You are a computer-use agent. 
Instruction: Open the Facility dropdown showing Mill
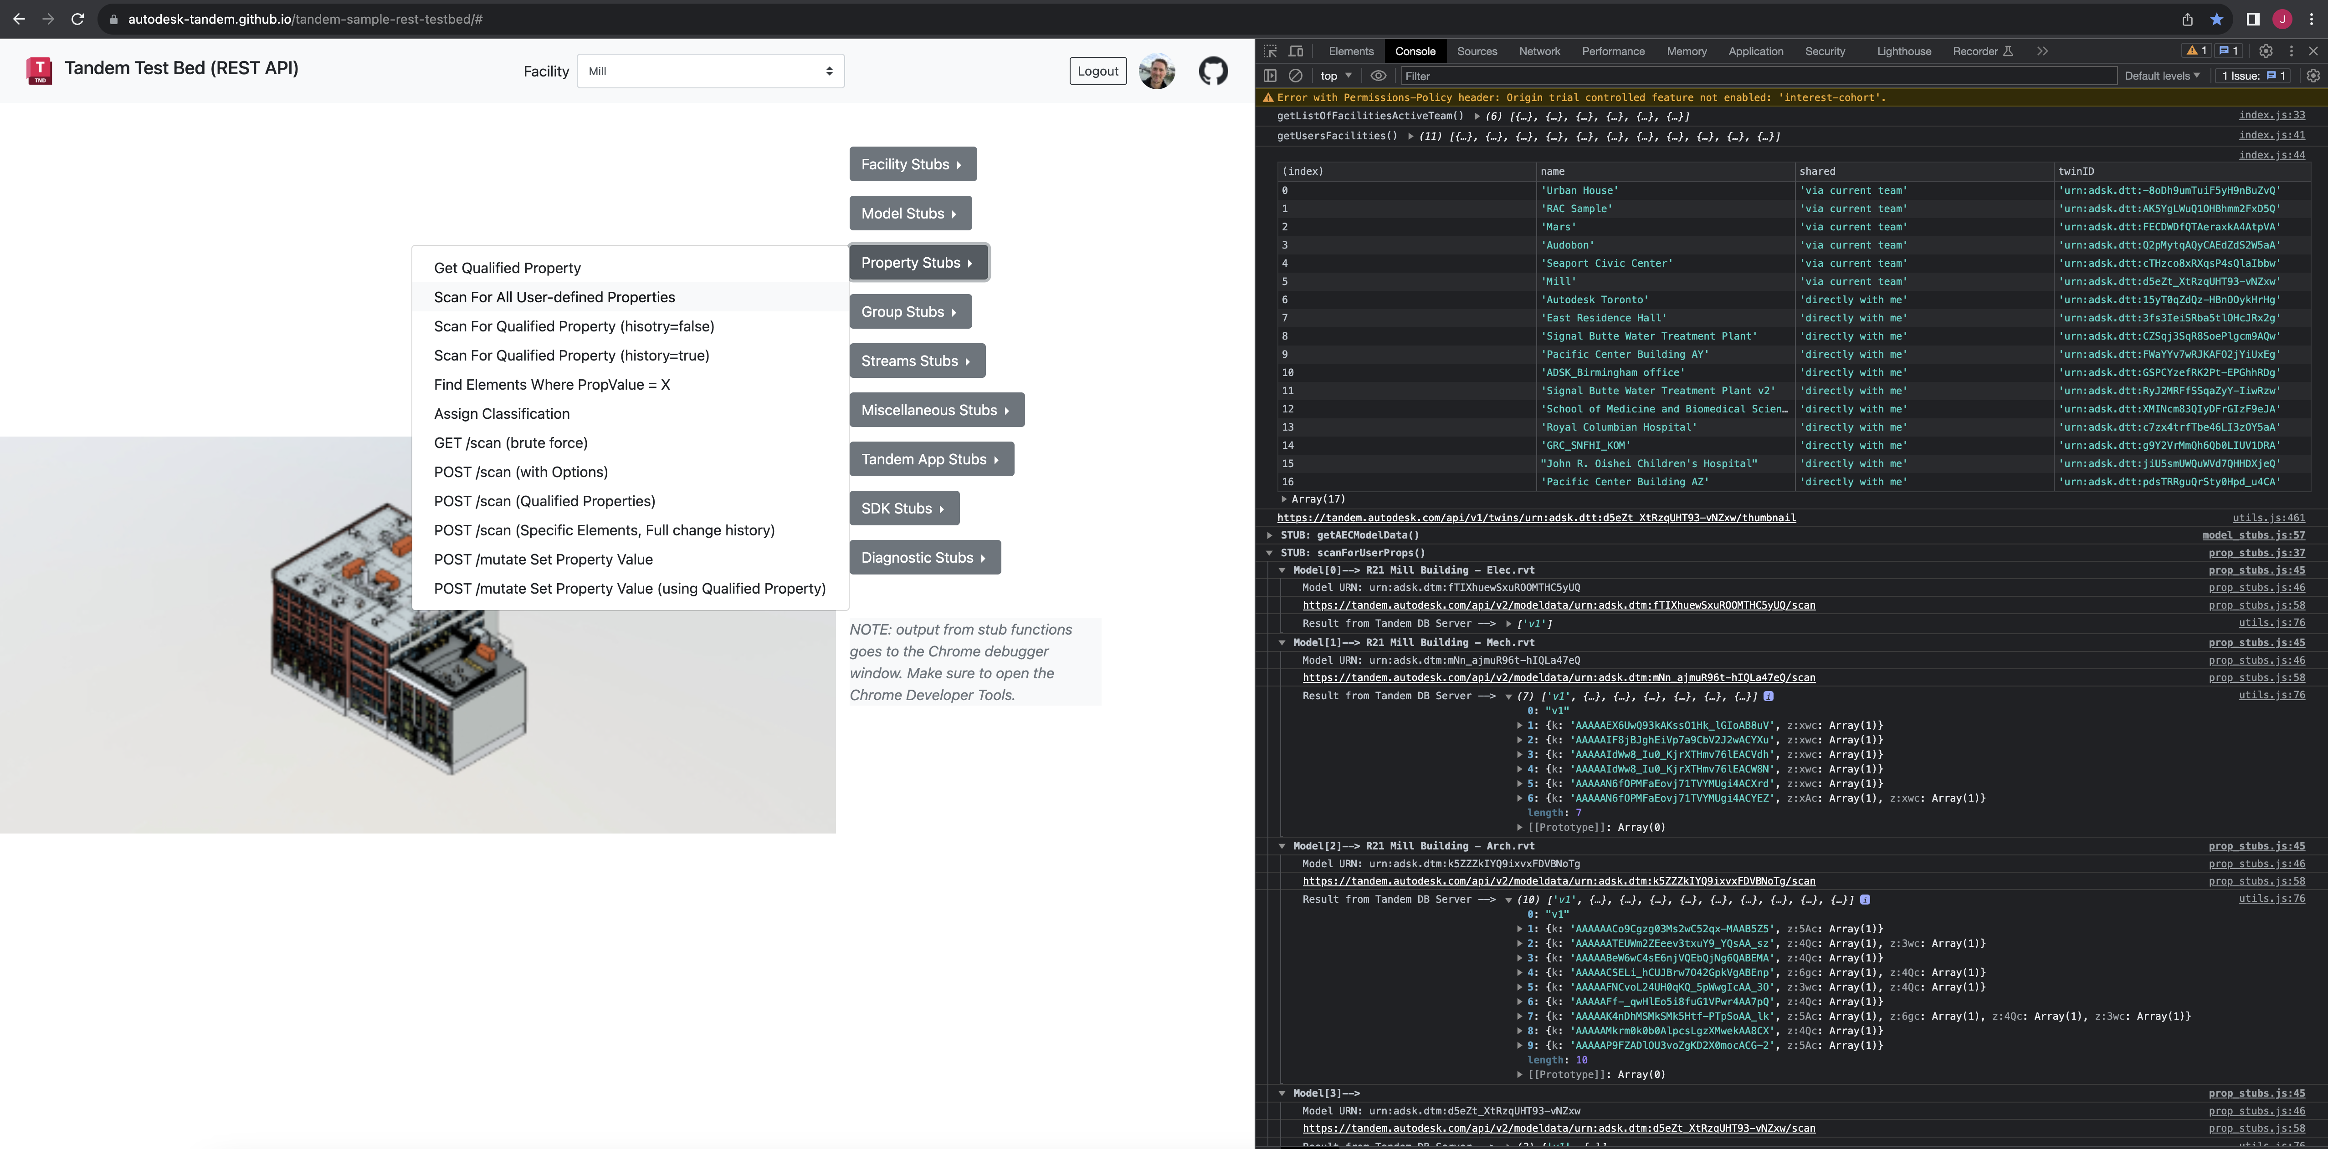click(x=710, y=71)
